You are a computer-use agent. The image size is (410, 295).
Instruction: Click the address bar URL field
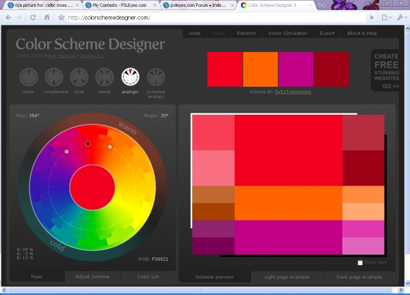[217, 18]
